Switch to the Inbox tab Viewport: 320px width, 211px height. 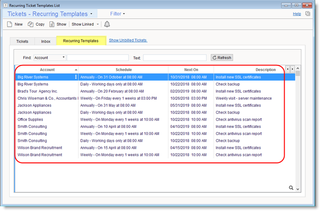[46, 42]
